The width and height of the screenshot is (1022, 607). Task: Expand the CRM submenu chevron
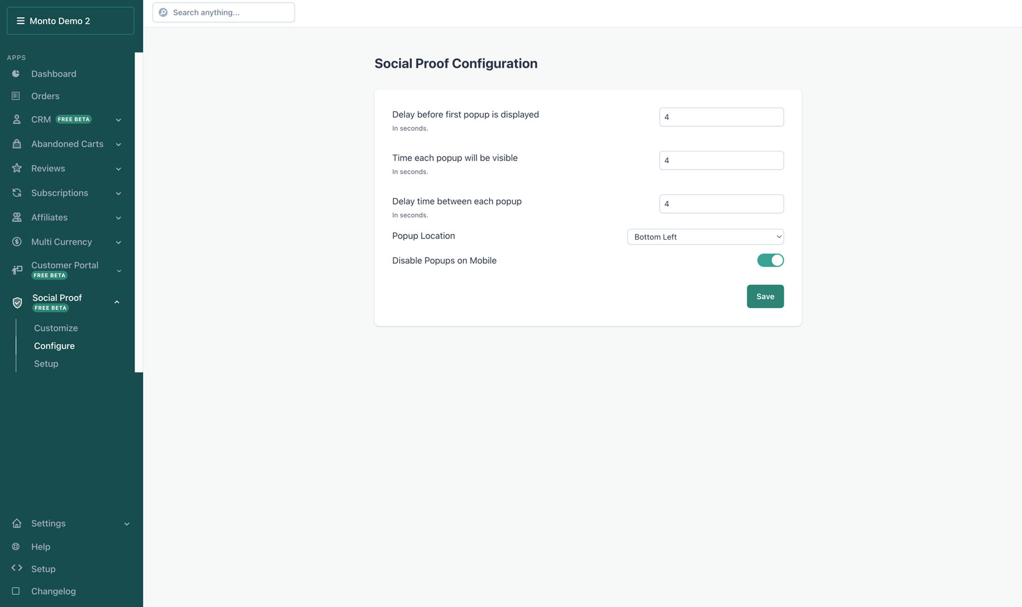[x=118, y=120]
